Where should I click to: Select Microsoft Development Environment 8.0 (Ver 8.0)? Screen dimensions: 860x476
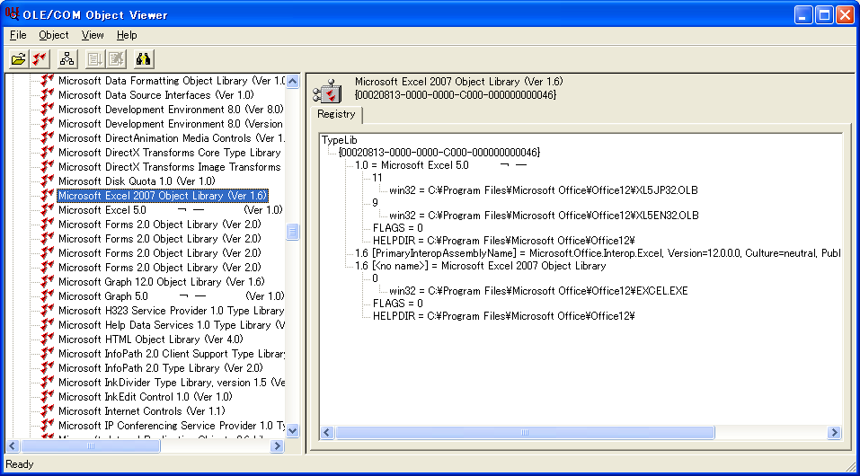pos(171,110)
